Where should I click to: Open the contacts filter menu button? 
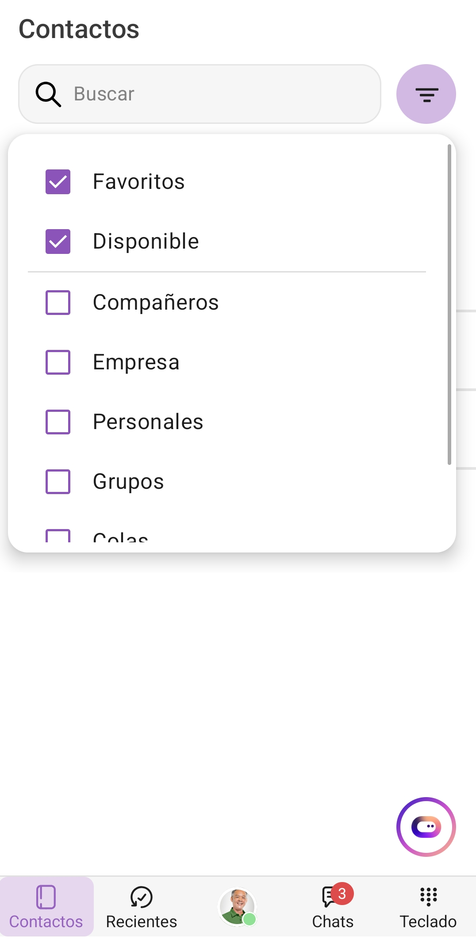426,94
